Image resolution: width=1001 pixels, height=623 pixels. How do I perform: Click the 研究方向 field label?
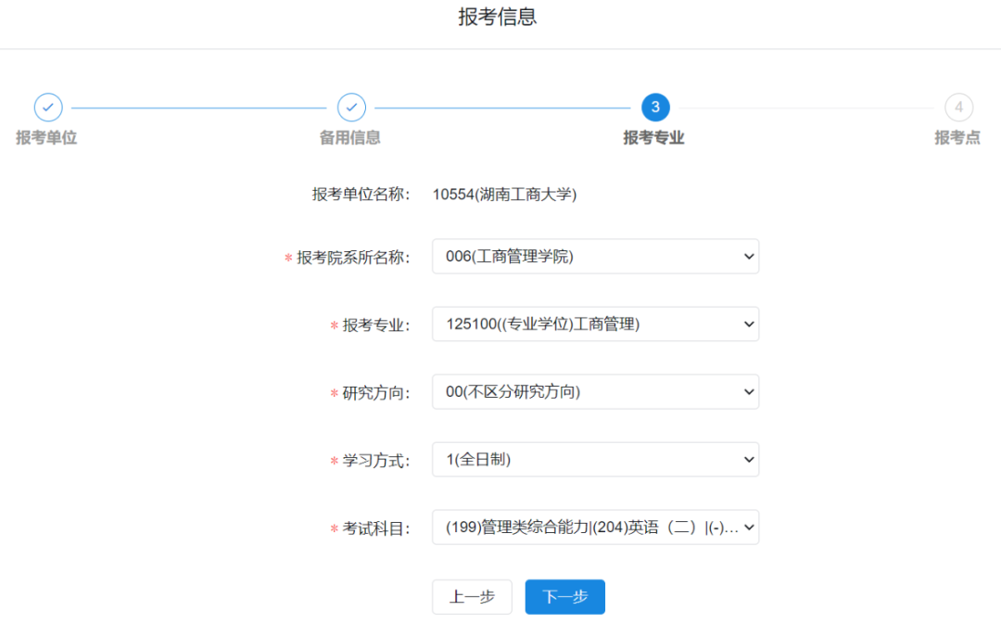375,393
